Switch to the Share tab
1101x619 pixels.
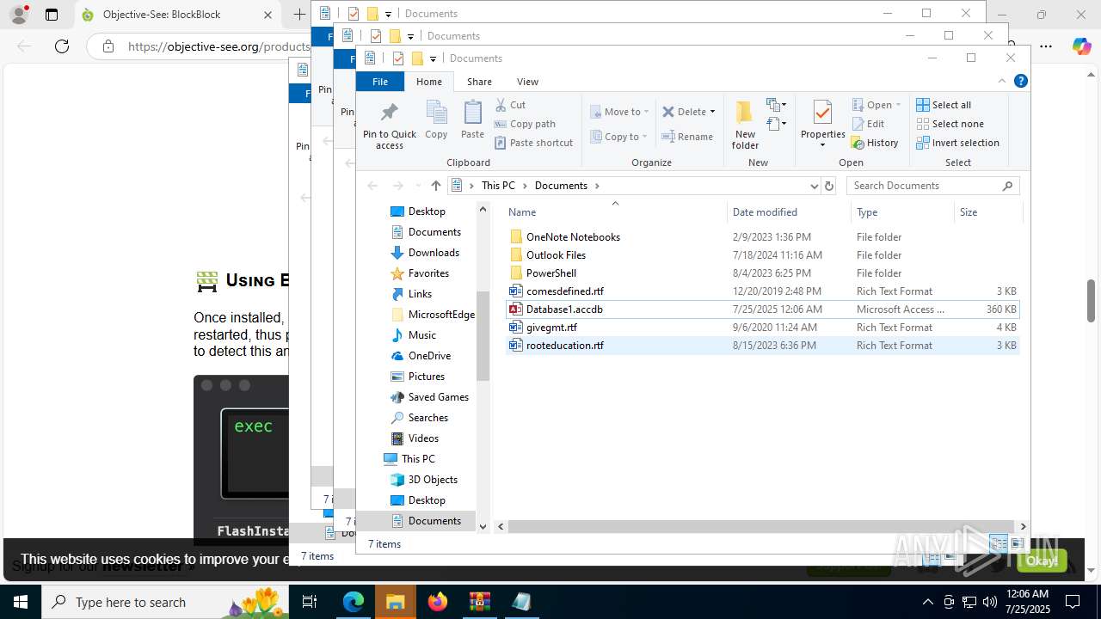[x=479, y=82]
